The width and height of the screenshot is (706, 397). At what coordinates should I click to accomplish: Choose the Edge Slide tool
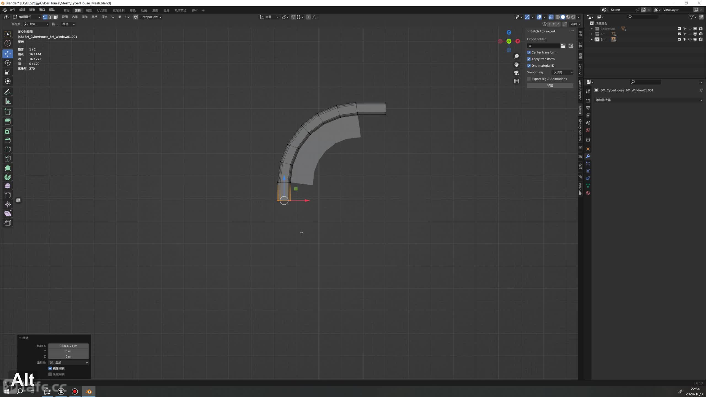point(8,195)
